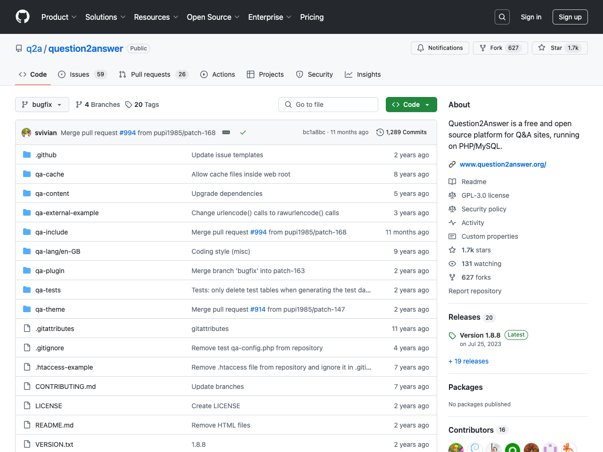Open the VERSION.txt file name
The image size is (603, 452).
click(54, 444)
